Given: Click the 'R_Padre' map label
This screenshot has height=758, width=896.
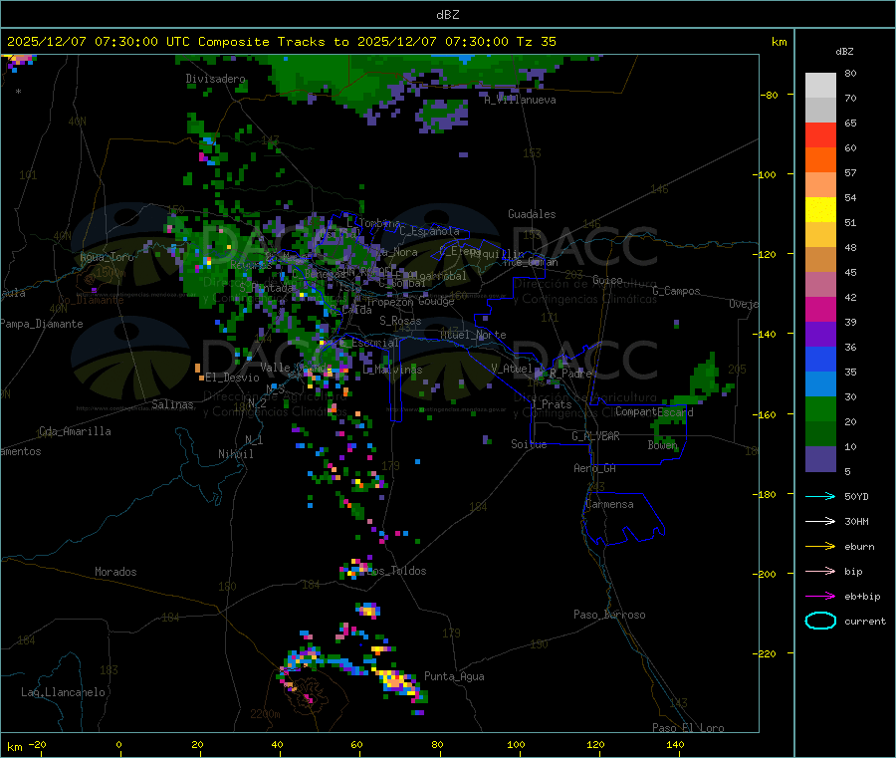Looking at the screenshot, I should pyautogui.click(x=570, y=374).
